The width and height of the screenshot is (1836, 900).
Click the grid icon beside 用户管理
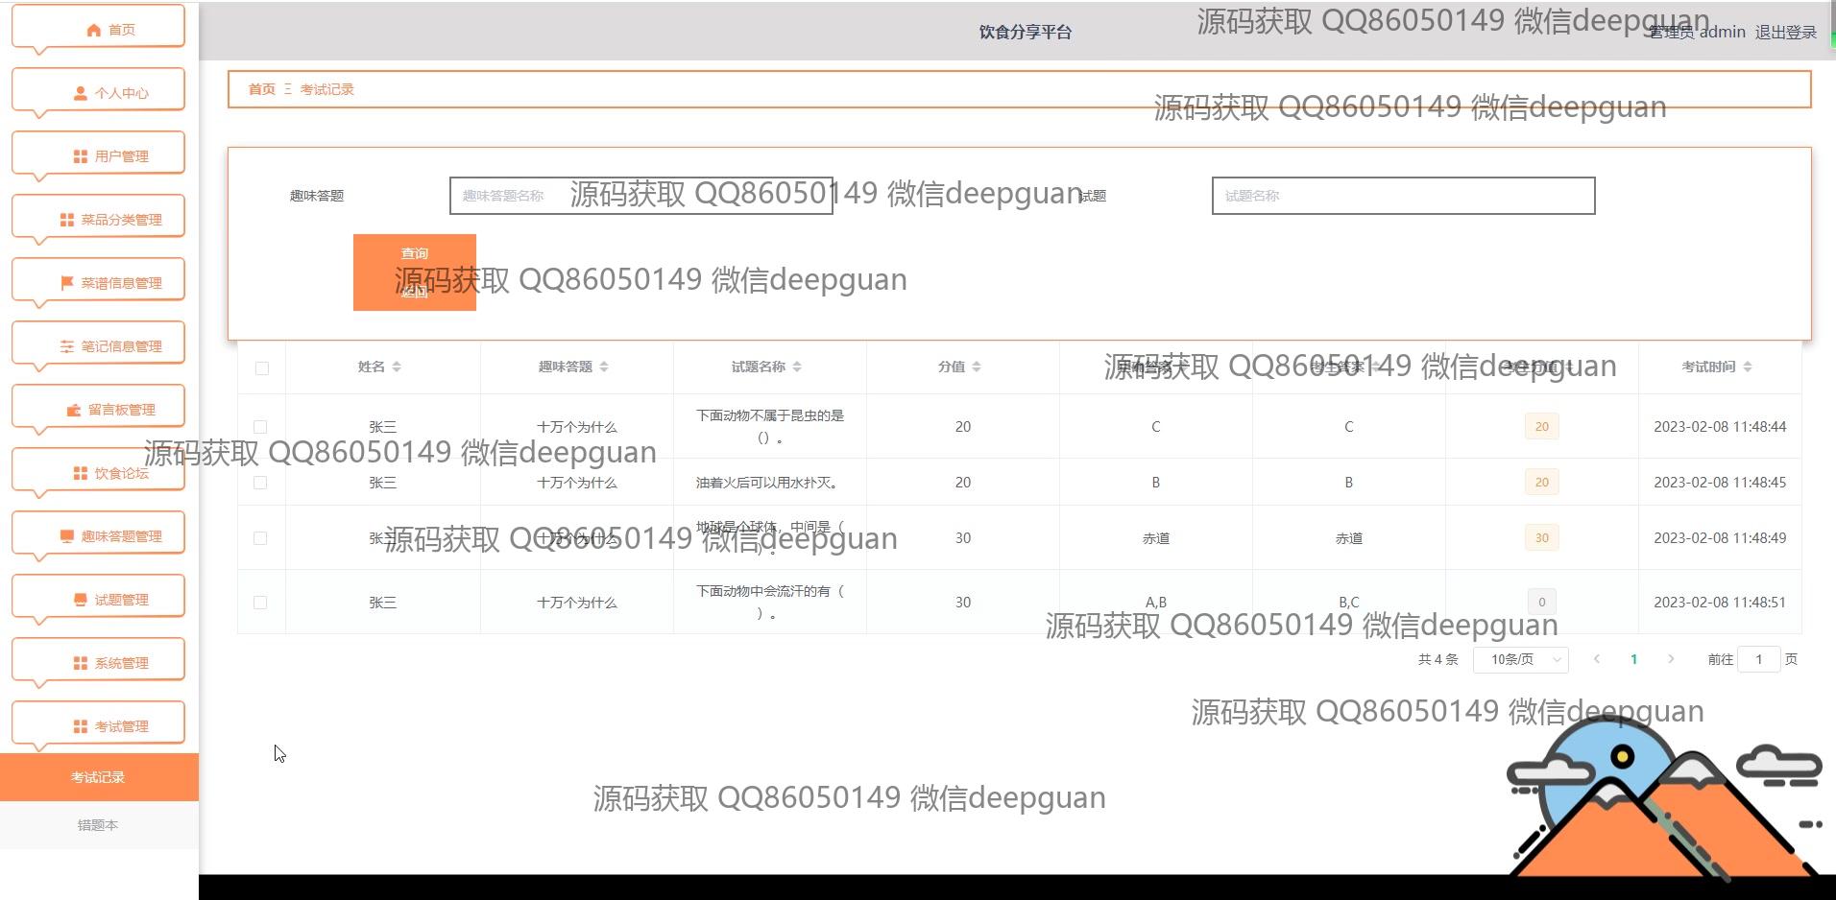[81, 156]
